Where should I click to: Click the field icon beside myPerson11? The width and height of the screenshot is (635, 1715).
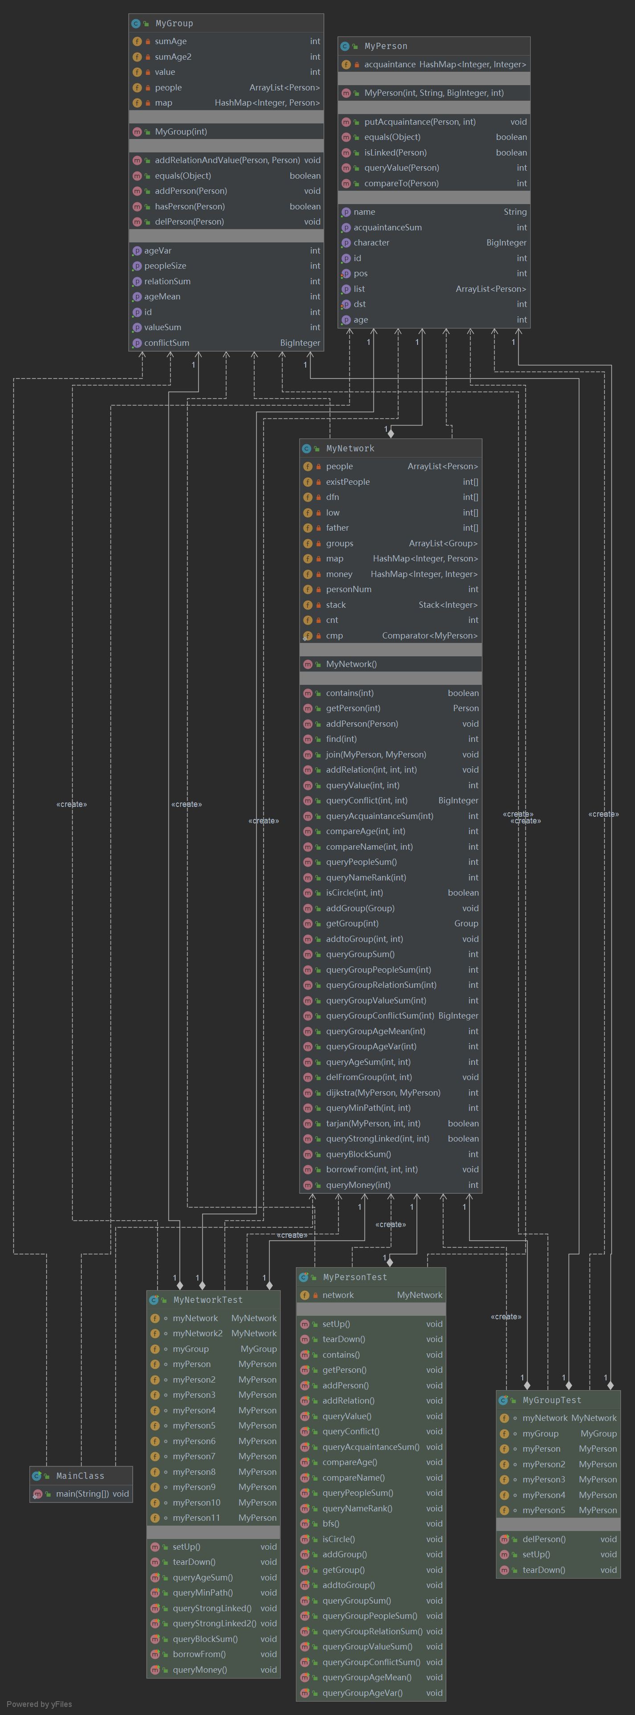[155, 1518]
